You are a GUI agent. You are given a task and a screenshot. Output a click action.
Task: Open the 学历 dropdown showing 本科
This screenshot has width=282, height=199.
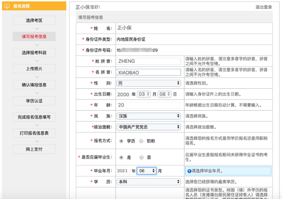coord(148,182)
